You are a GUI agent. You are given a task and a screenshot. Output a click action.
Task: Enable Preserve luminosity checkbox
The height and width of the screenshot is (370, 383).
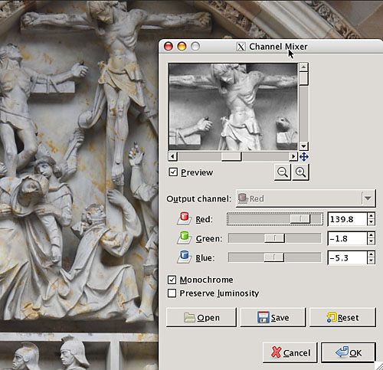pyautogui.click(x=172, y=293)
